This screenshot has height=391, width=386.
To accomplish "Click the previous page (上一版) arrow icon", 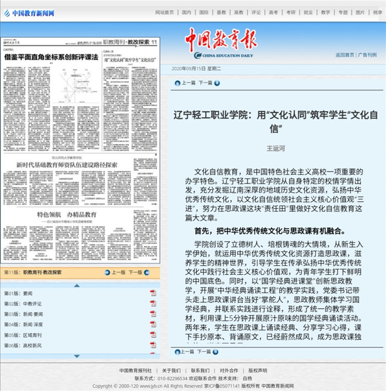I will click(x=108, y=272).
